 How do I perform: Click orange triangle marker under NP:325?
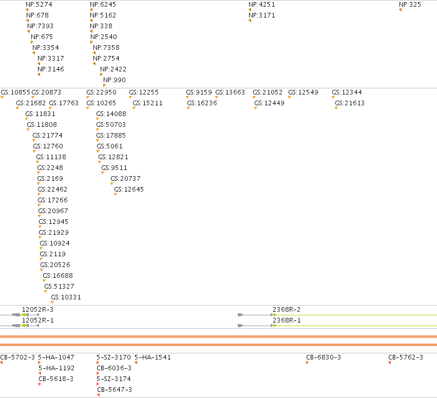pyautogui.click(x=400, y=10)
